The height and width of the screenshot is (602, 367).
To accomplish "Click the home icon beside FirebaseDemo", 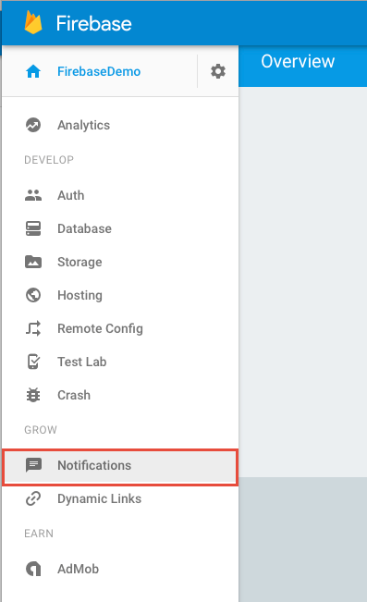I will 33,71.
